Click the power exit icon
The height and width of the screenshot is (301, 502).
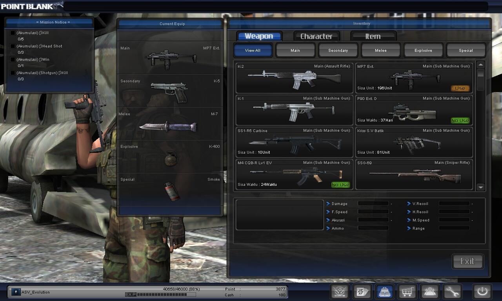pyautogui.click(x=482, y=292)
